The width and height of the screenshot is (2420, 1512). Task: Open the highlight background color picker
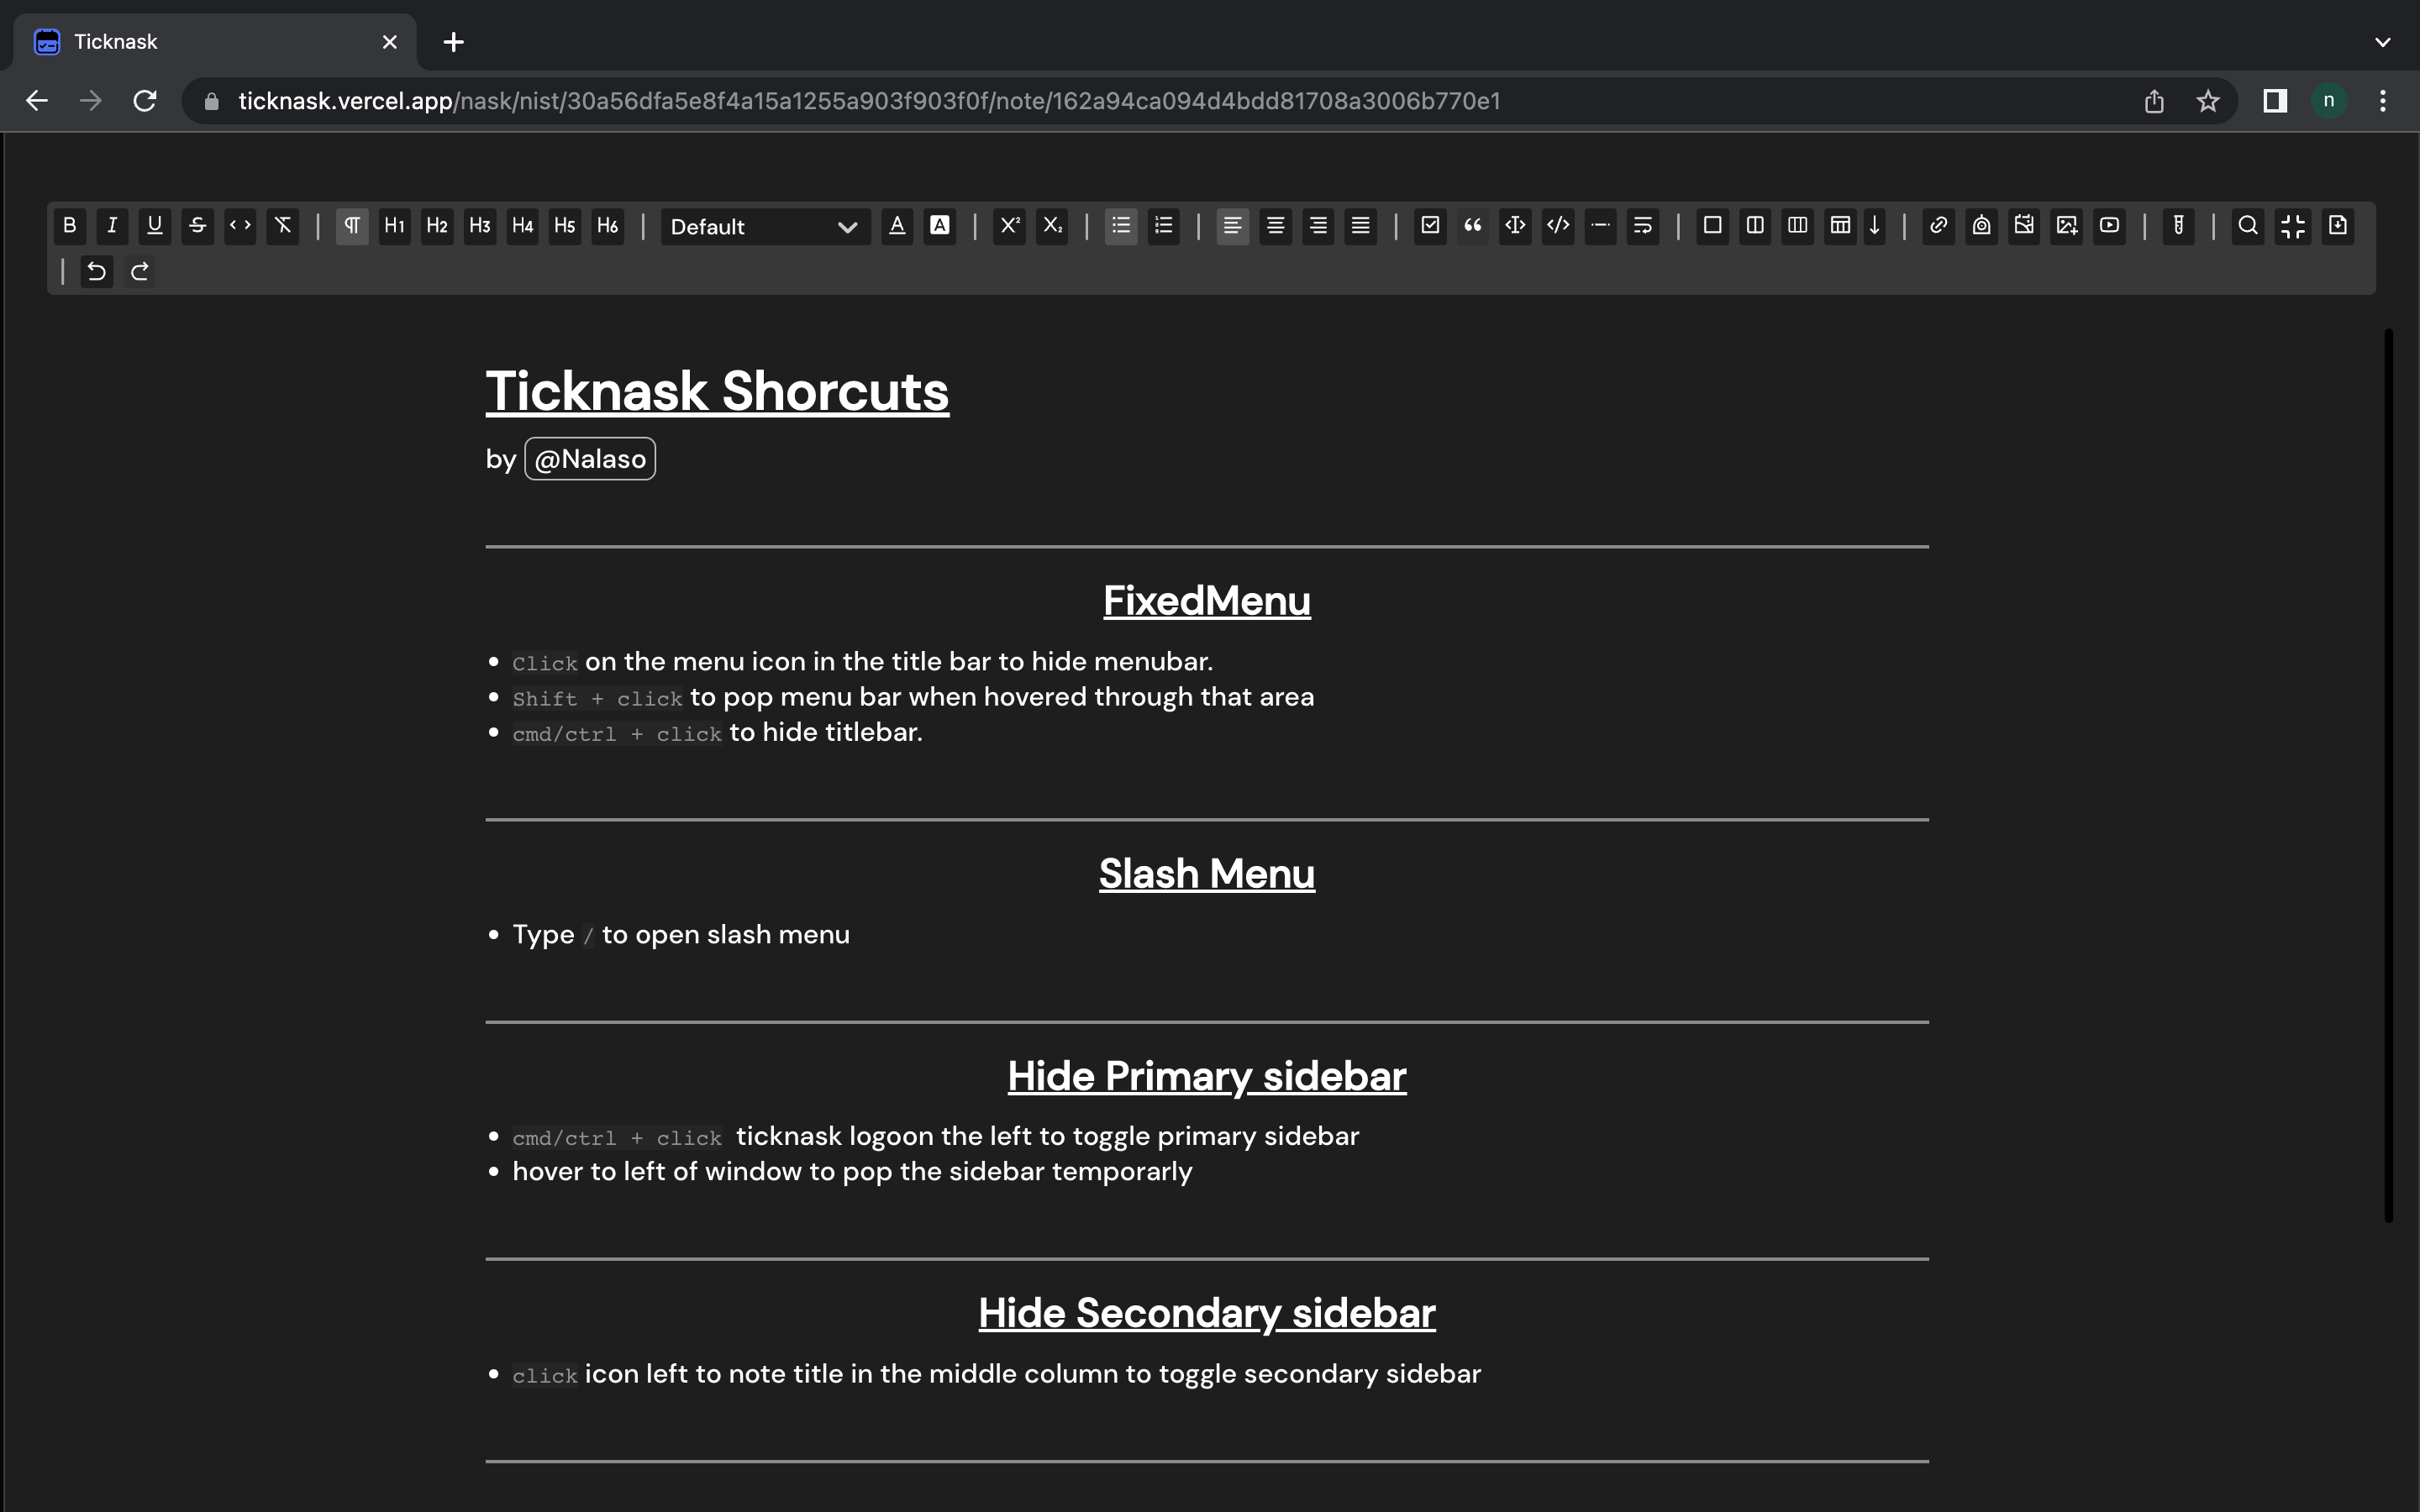click(940, 225)
